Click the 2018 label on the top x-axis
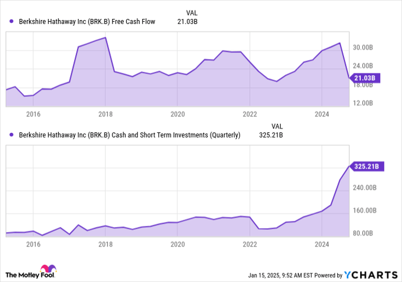402x282 pixels. point(105,115)
